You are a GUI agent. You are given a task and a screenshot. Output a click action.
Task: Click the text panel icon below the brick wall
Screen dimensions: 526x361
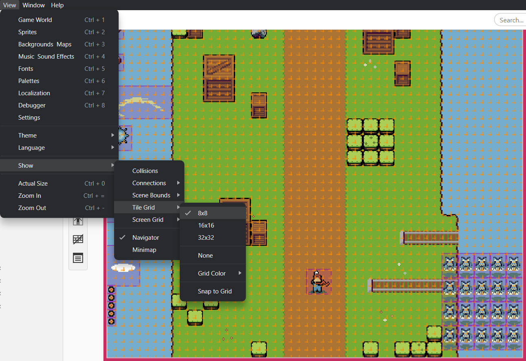point(78,258)
